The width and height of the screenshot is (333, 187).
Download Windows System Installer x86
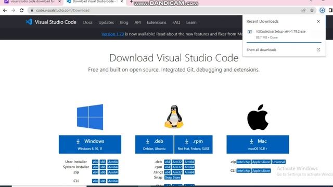tap(103, 167)
